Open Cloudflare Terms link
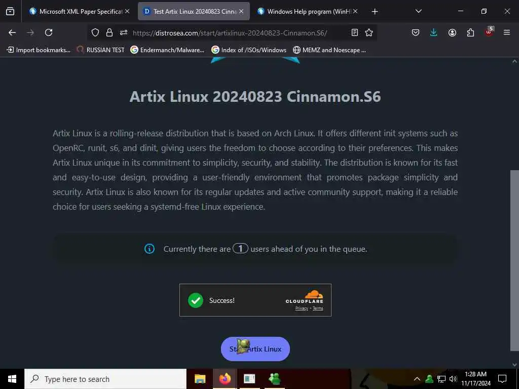Screen dimensions: 519x389 point(318,308)
